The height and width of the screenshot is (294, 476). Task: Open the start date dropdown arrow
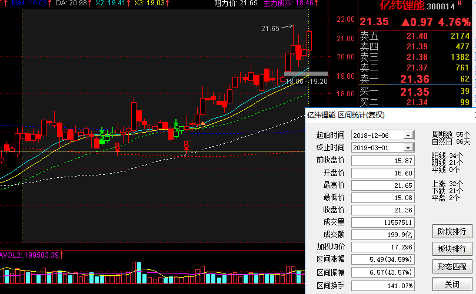(x=408, y=136)
